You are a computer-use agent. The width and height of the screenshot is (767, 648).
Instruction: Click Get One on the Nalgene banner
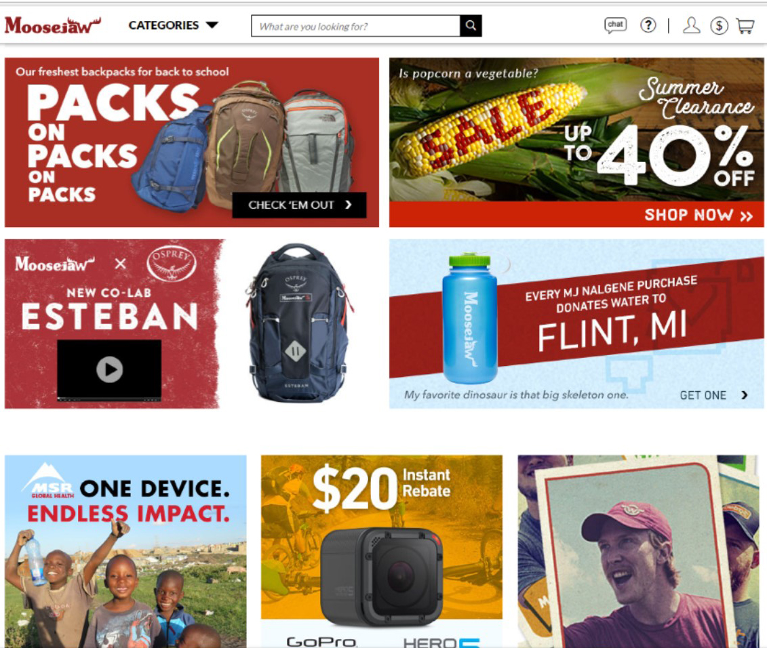(x=713, y=395)
